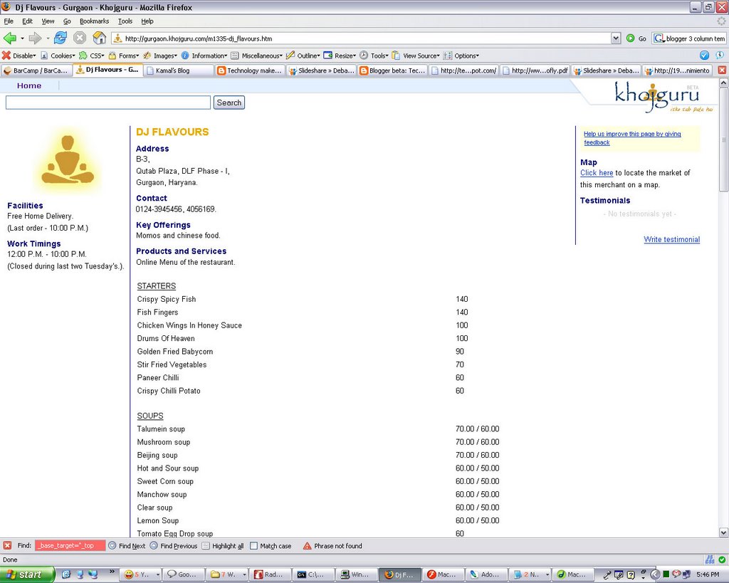Viewport: 729px width, 583px height.
Task: Open the Write testimonial link
Action: coord(672,239)
